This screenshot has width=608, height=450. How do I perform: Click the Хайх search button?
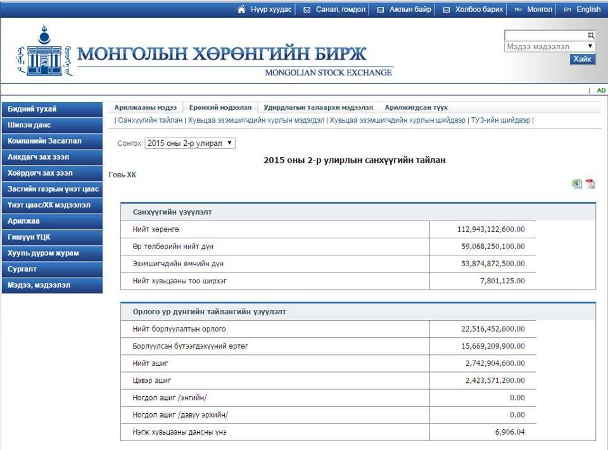(x=582, y=59)
